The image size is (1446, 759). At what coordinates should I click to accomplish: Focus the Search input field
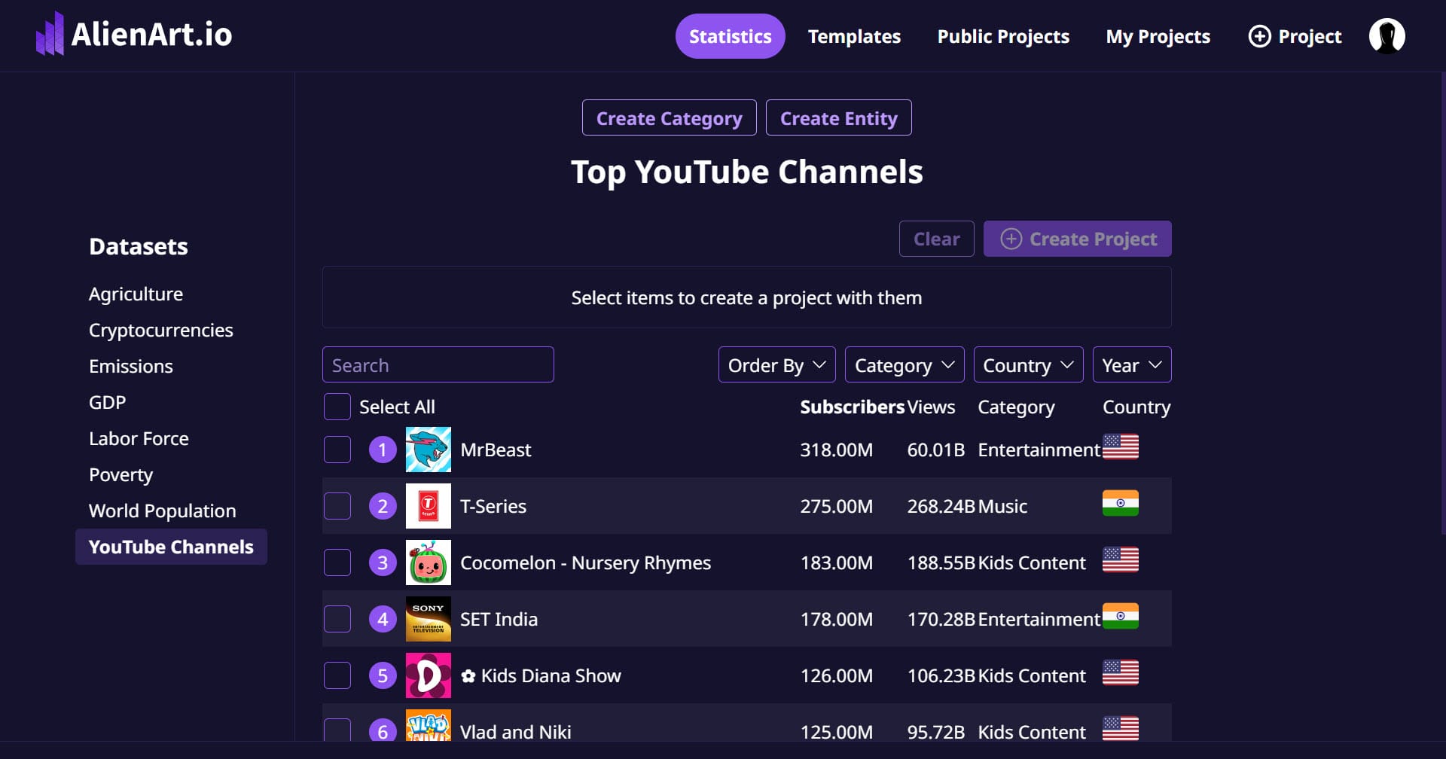[438, 364]
